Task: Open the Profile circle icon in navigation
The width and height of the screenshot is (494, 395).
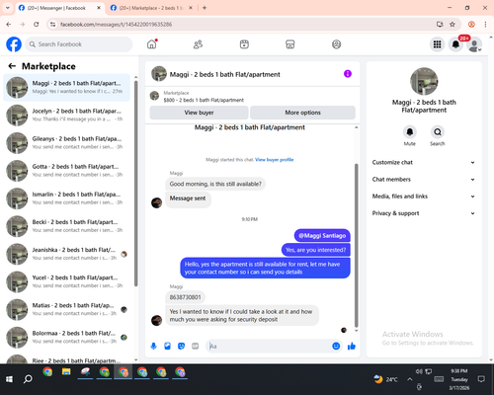Action: point(336,44)
